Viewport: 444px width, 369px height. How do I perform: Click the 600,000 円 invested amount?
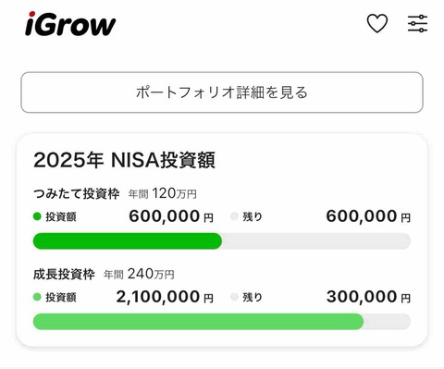[x=171, y=216]
